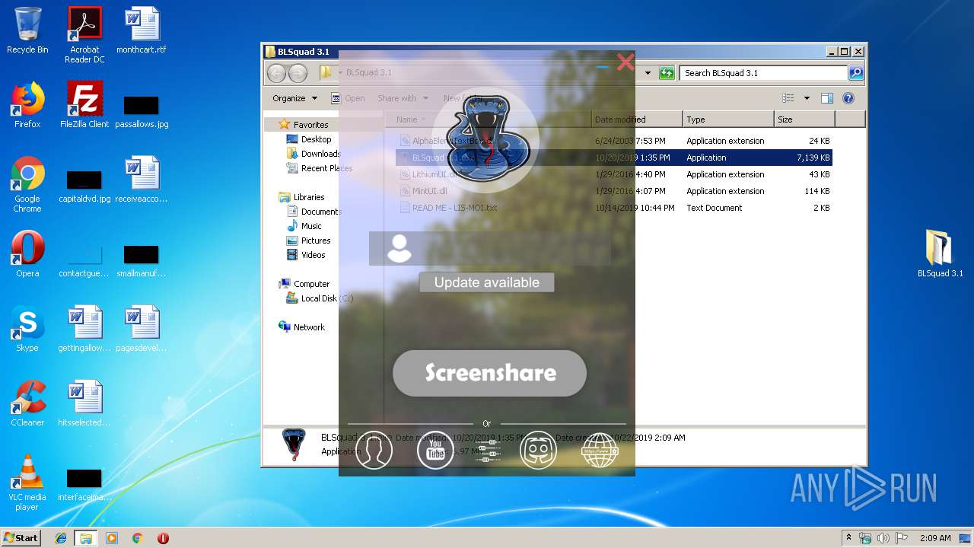Viewport: 974px width, 548px height.
Task: Select the 7,139 KB Application row
Action: [x=614, y=158]
